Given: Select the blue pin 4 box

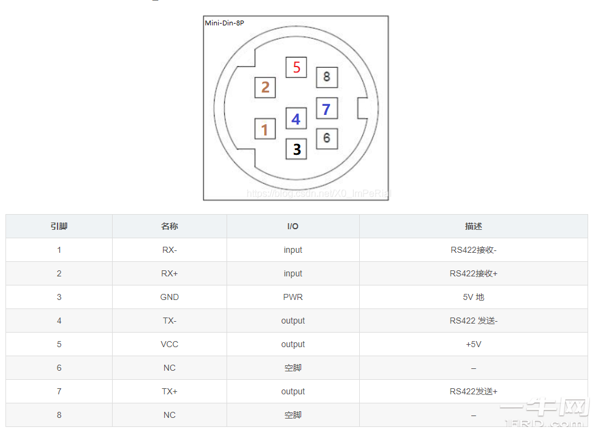Looking at the screenshot, I should click(296, 119).
